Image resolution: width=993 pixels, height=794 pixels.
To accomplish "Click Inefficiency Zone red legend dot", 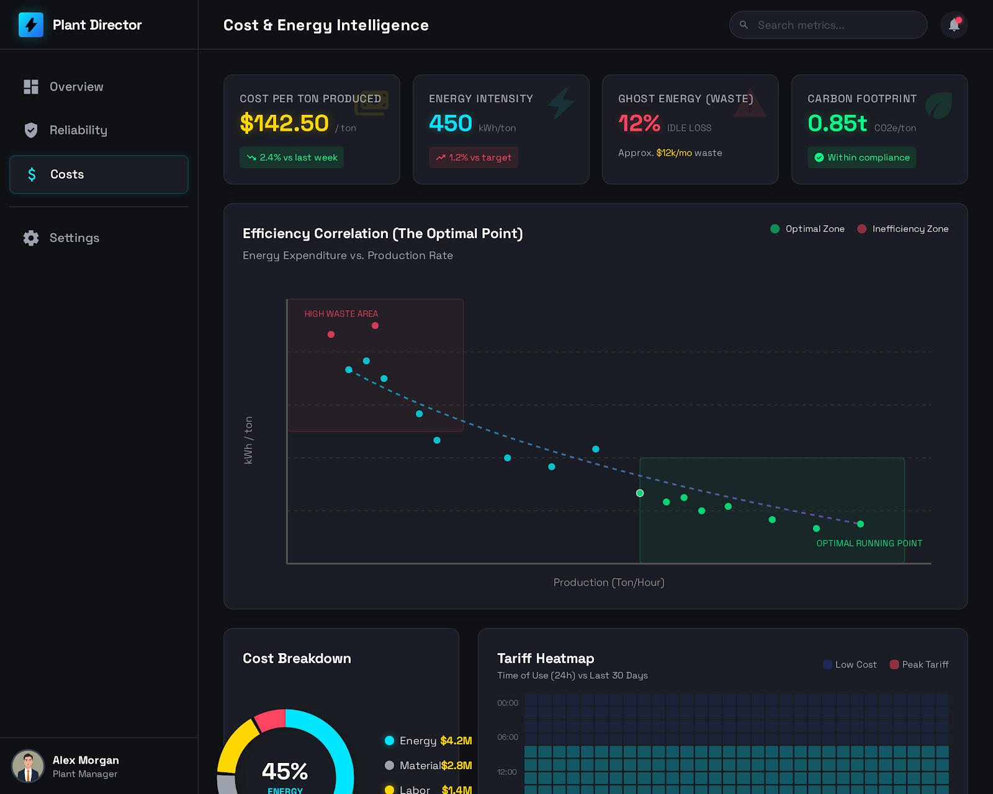I will coord(861,229).
